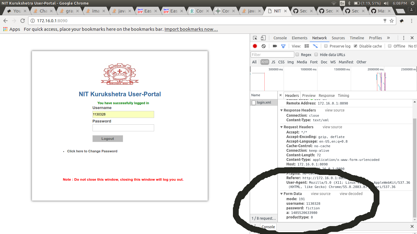Viewport: 417px width, 234px height.
Task: Open Chrome menu three-dots icon
Action: point(412,21)
